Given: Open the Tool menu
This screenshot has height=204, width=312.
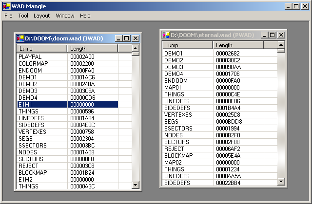Looking at the screenshot, I should (23, 16).
